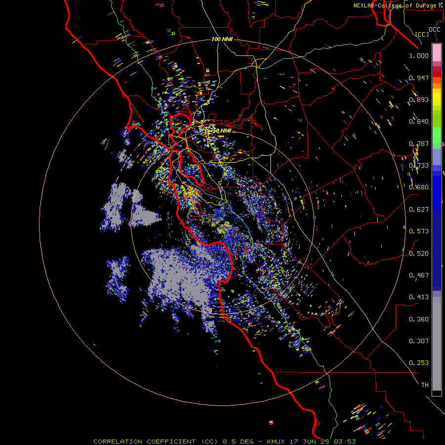Click the TH label at the legend bottom
The height and width of the screenshot is (445, 445).
pos(425,385)
